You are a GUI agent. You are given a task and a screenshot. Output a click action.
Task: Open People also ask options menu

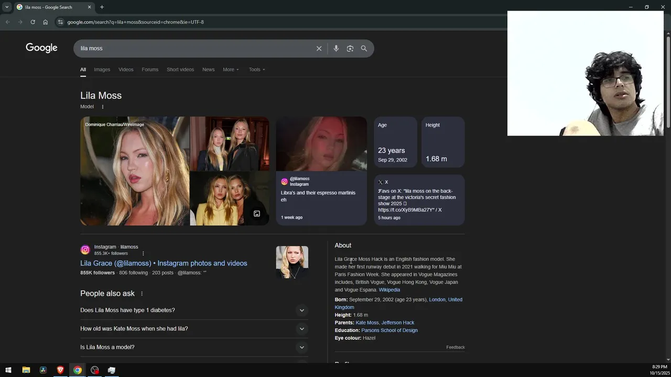142,294
